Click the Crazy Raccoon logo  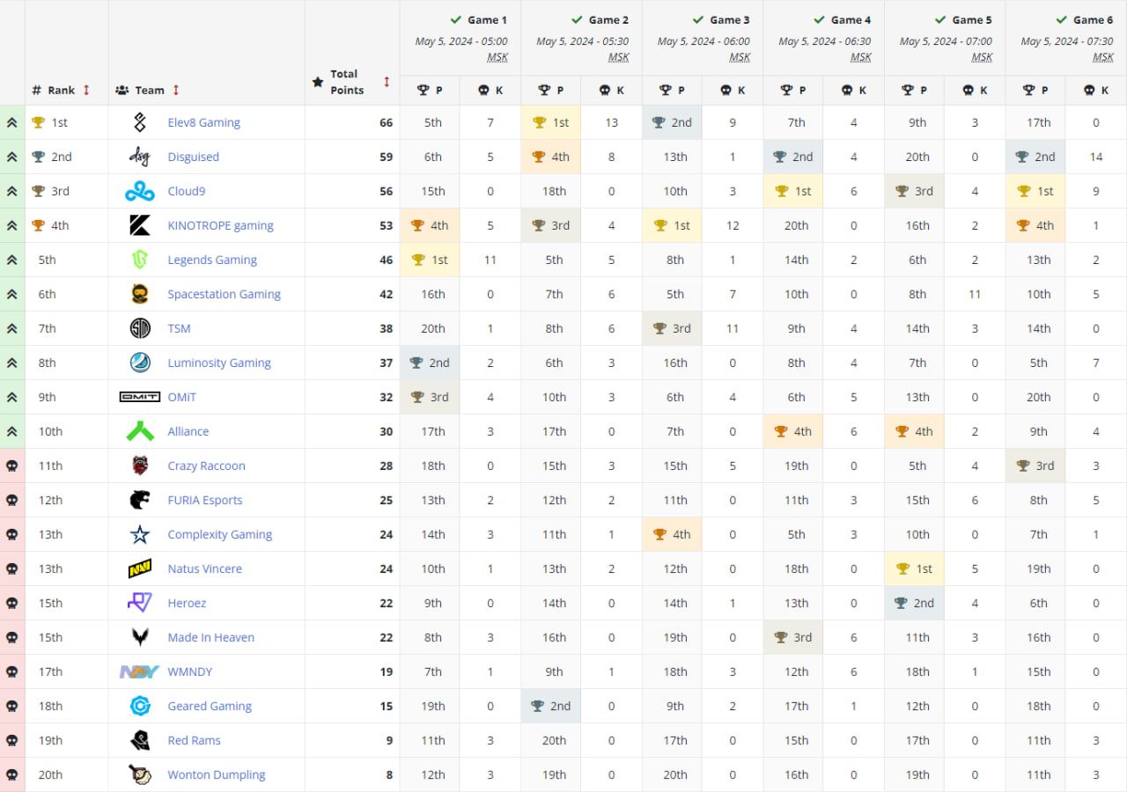pyautogui.click(x=139, y=466)
